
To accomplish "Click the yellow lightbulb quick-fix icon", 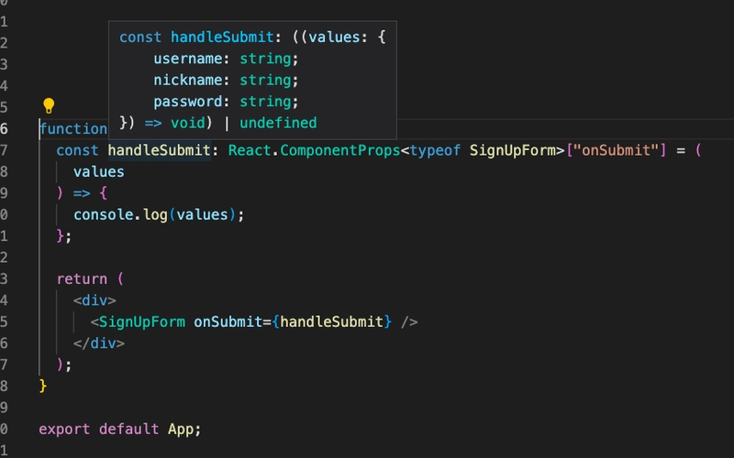I will [x=49, y=106].
